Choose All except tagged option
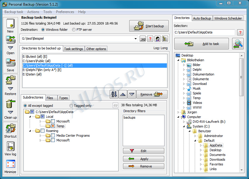Viewport: 249px width, 179px height. [x=25, y=106]
